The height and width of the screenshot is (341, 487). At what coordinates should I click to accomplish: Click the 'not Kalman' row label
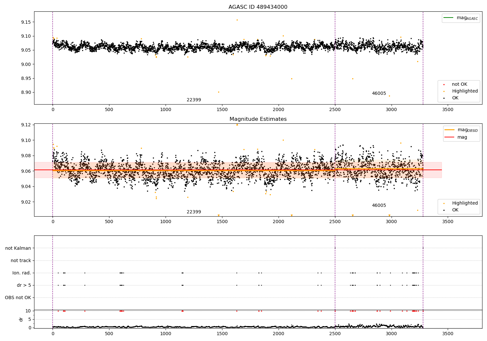pyautogui.click(x=18, y=248)
